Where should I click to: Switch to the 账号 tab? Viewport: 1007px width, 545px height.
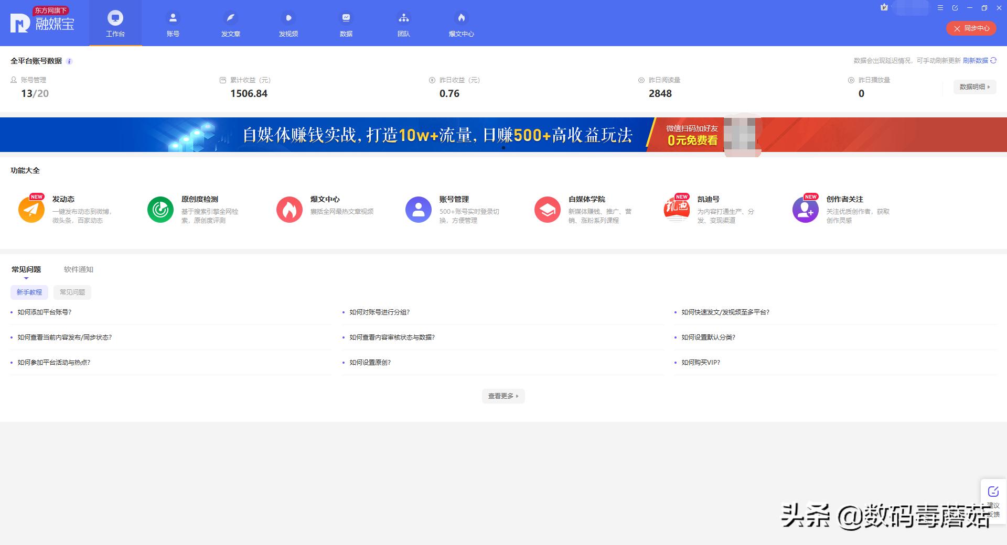[173, 23]
